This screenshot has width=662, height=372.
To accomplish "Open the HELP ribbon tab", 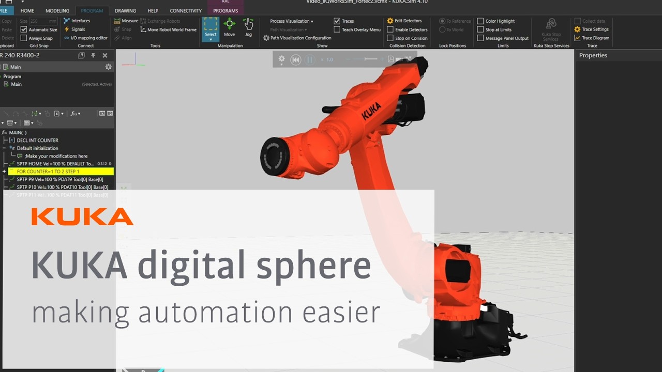I will pyautogui.click(x=153, y=10).
